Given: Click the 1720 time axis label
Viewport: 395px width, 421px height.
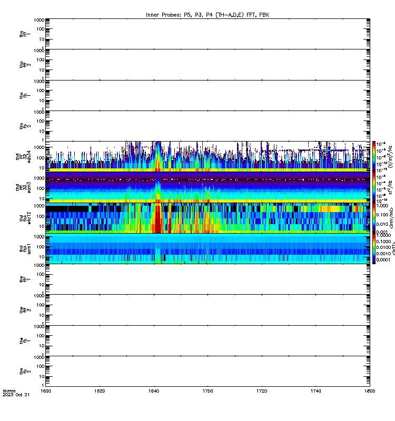Looking at the screenshot, I should pyautogui.click(x=262, y=391).
